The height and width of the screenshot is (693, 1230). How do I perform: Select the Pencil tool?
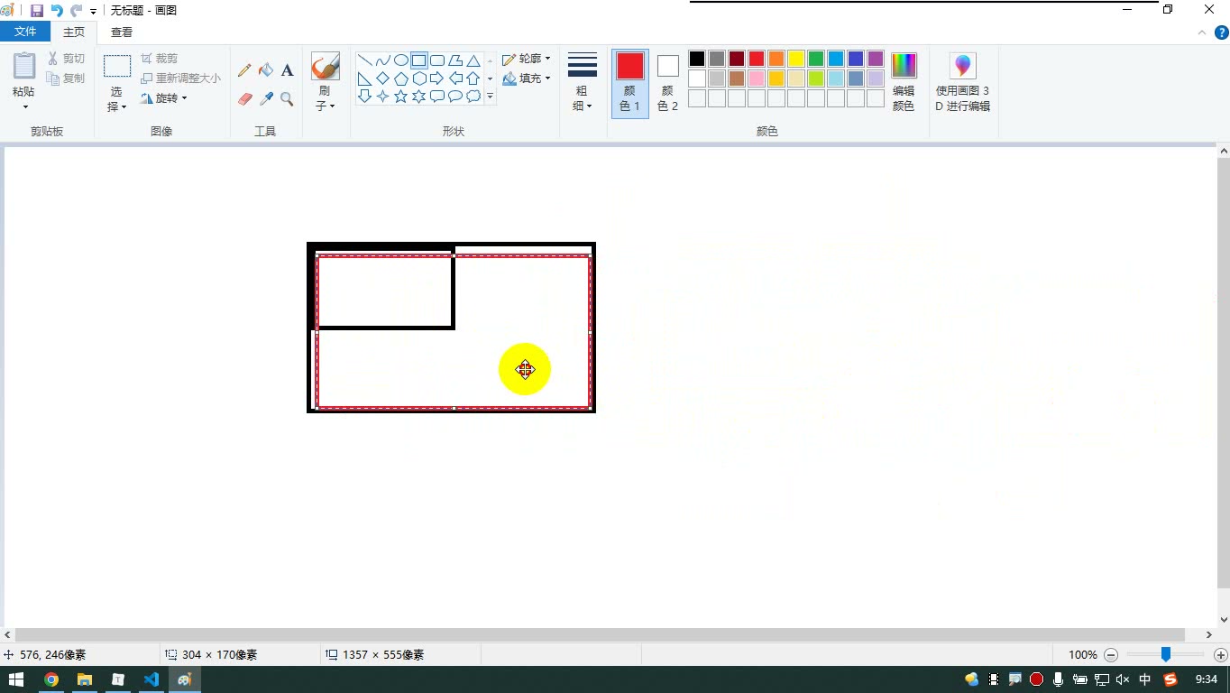point(244,70)
